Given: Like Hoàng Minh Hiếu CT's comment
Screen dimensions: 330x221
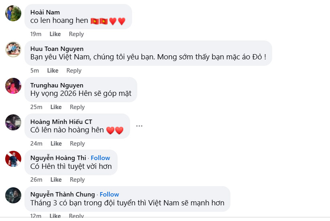Looking at the screenshot, I should pos(56,144).
